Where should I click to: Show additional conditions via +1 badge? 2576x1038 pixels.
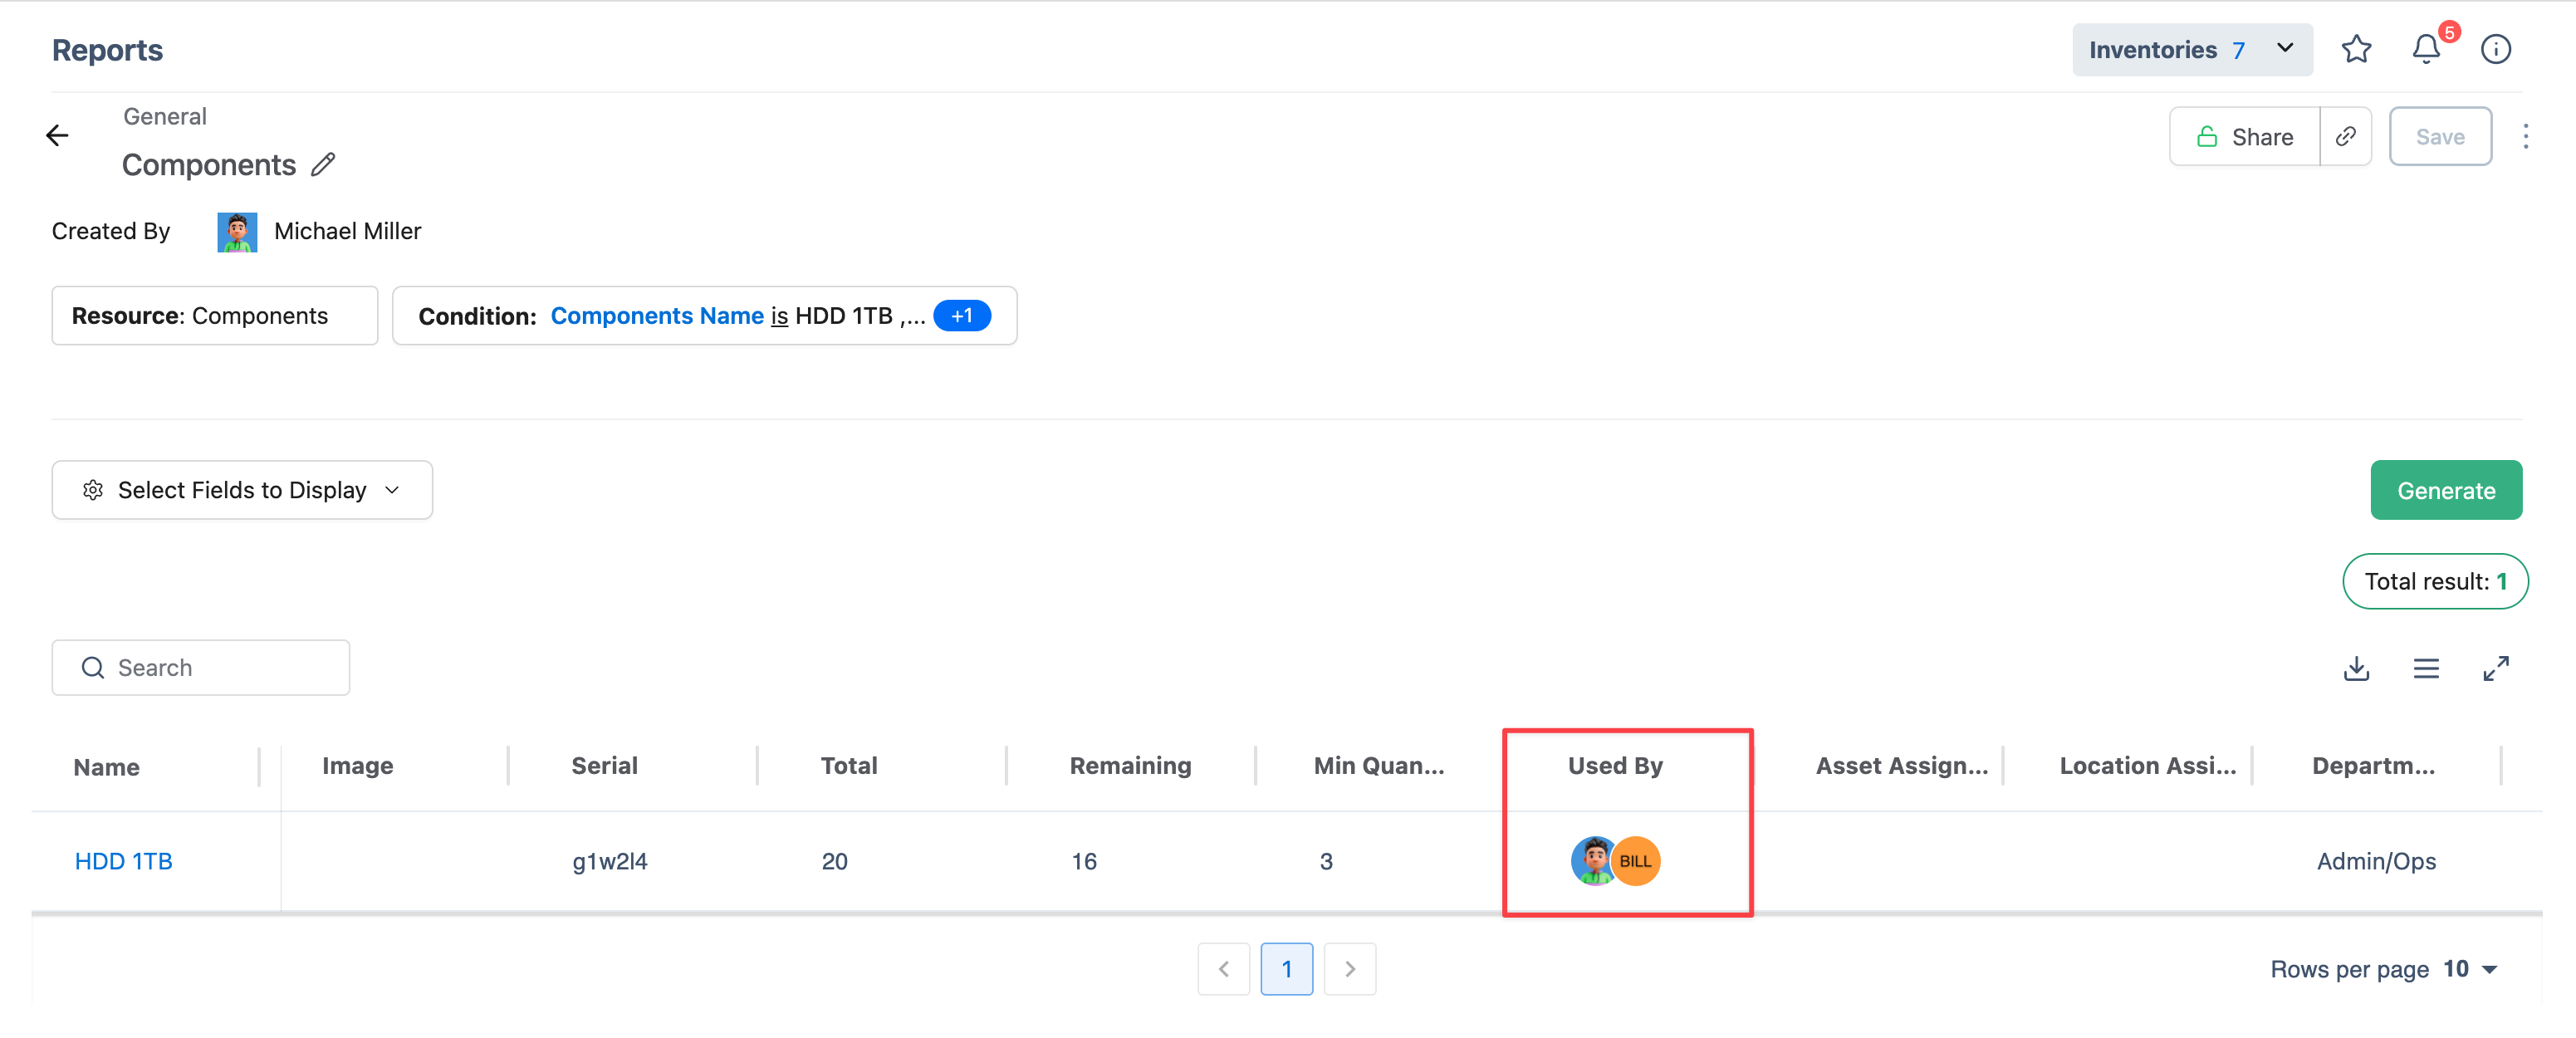(962, 316)
